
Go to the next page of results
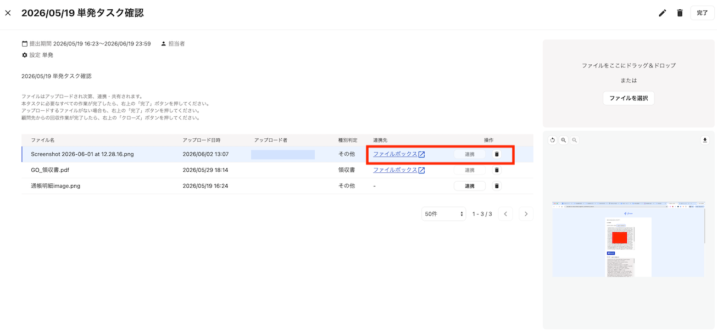(x=526, y=214)
